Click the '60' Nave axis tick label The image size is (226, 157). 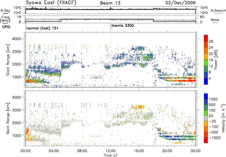(202, 17)
